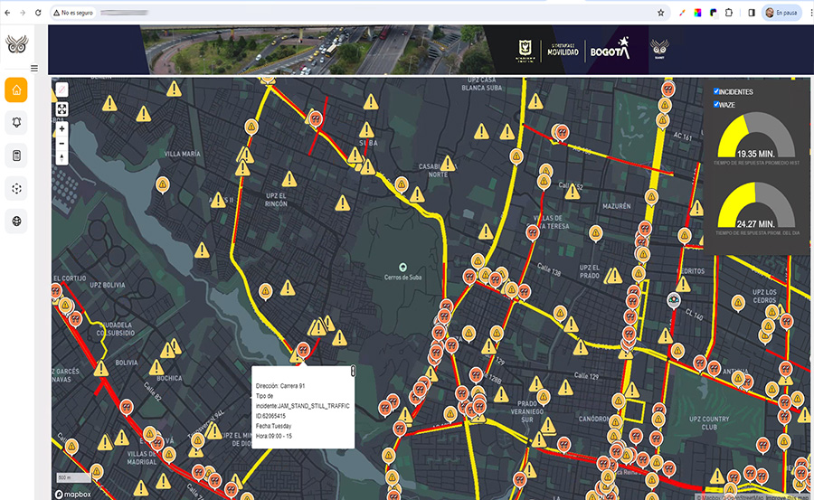
Task: Select 'JAM_STAND_STILL_TRAFFIC' incident type text
Action: 314,406
